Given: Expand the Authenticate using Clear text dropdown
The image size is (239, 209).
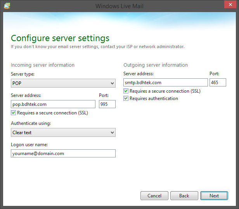Looking at the screenshot, I should (63, 133).
